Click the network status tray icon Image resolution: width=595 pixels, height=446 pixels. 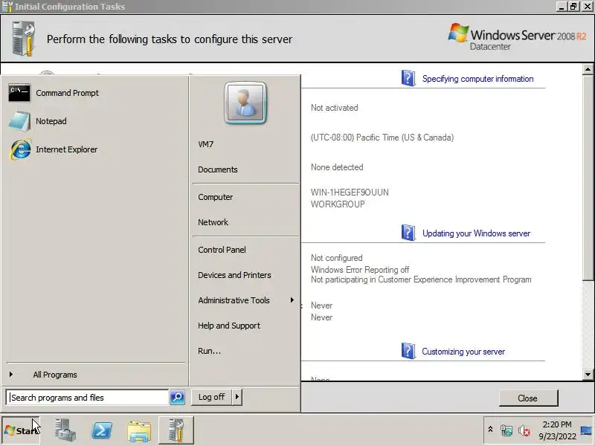506,430
